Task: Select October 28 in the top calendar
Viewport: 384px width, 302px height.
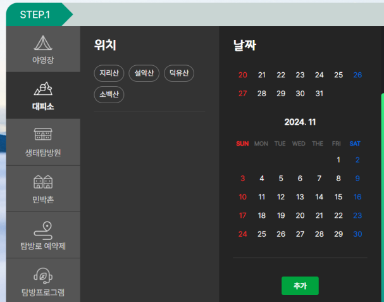Action: point(262,94)
